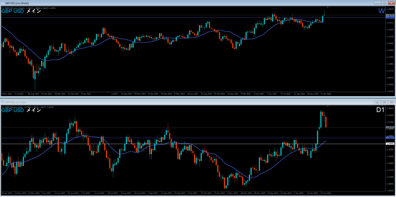The image size is (396, 197).
Task: Close the GBPUSD Daily chart window
Action: pos(391,102)
